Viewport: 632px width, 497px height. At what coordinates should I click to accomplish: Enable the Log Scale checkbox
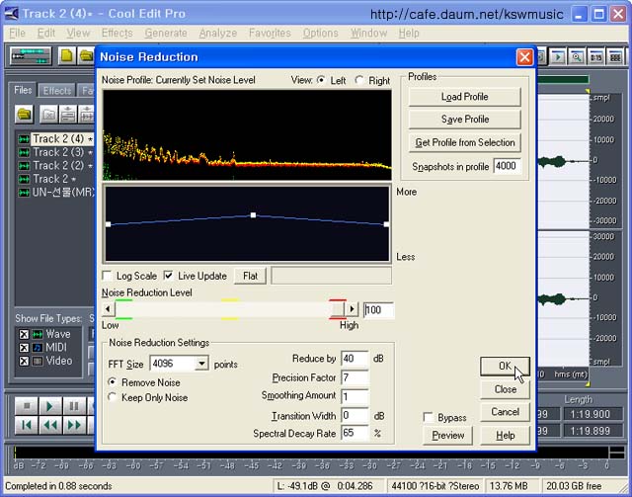[108, 276]
